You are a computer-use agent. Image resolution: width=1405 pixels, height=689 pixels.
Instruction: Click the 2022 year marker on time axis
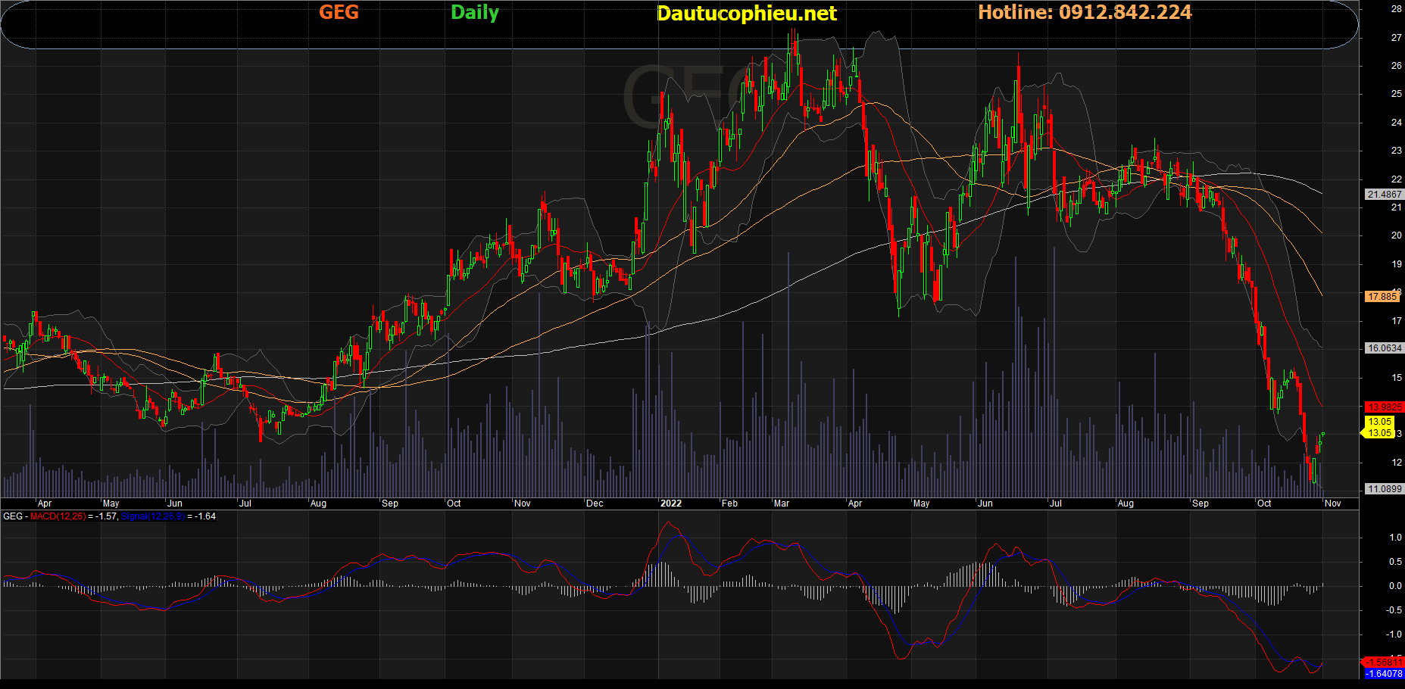(670, 503)
